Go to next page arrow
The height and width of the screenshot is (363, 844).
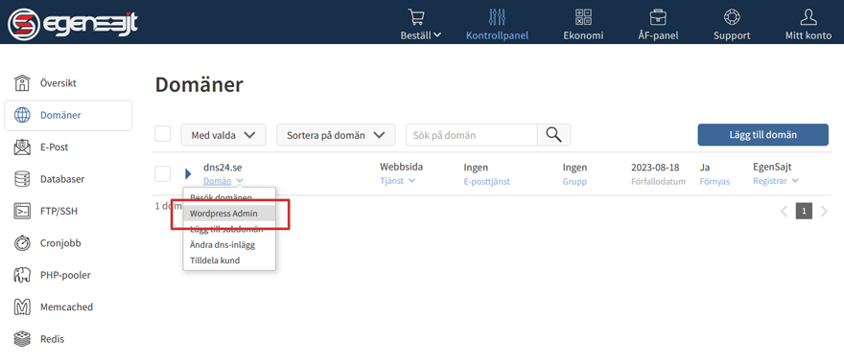(x=824, y=212)
